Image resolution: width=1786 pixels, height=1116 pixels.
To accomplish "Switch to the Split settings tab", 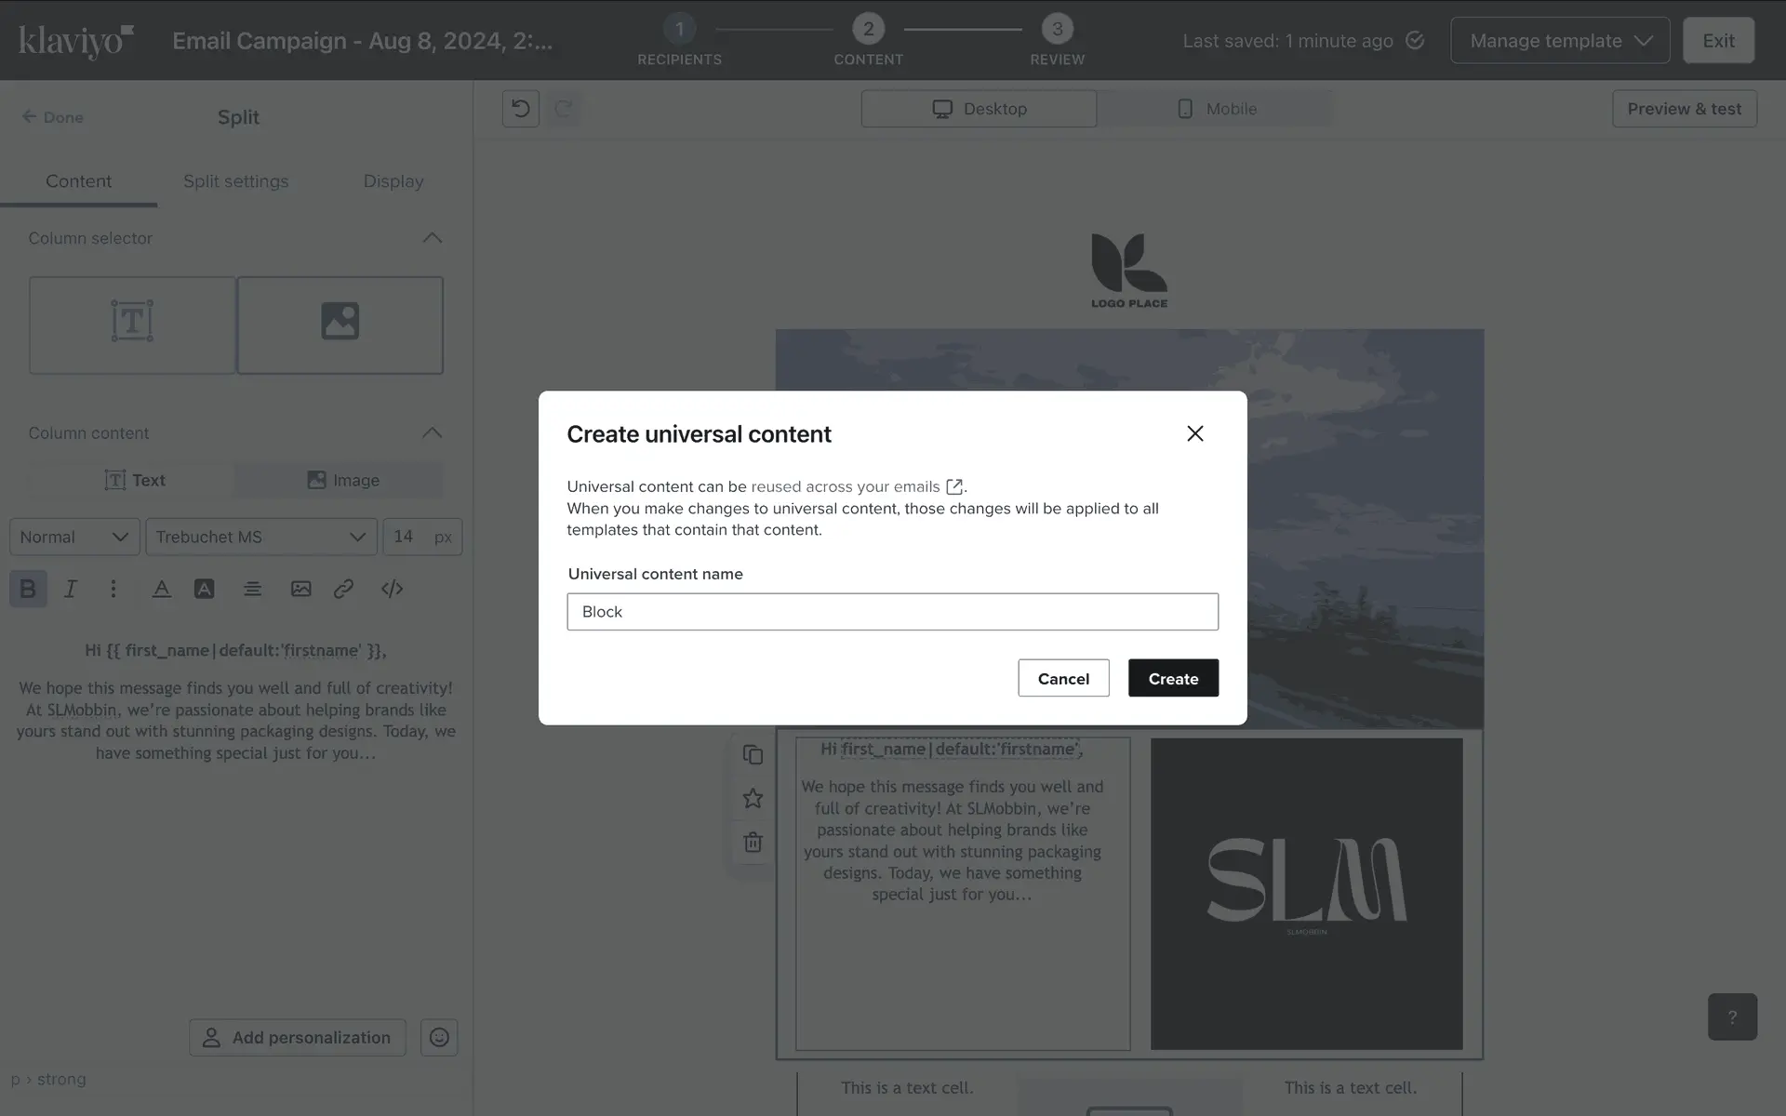I will [235, 181].
